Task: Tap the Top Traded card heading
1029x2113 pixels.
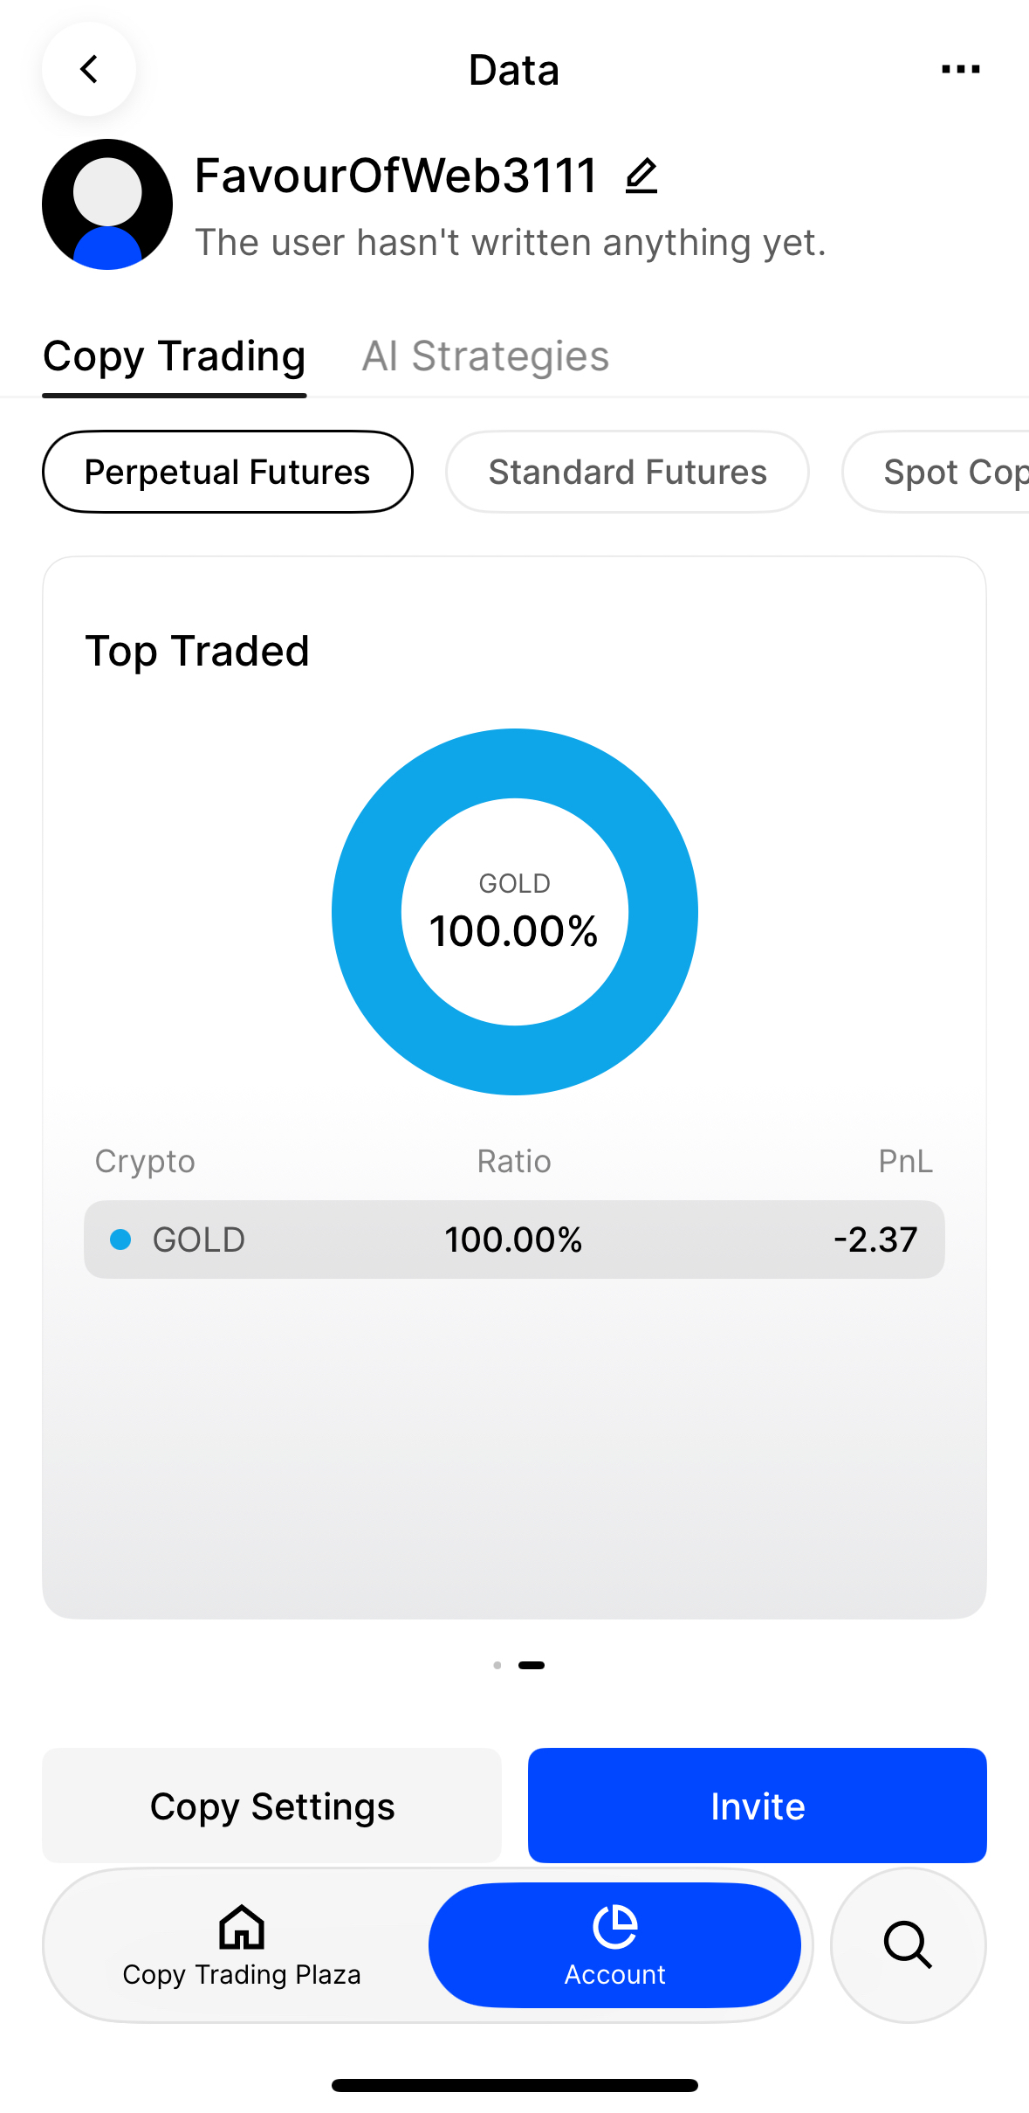Action: [x=197, y=651]
